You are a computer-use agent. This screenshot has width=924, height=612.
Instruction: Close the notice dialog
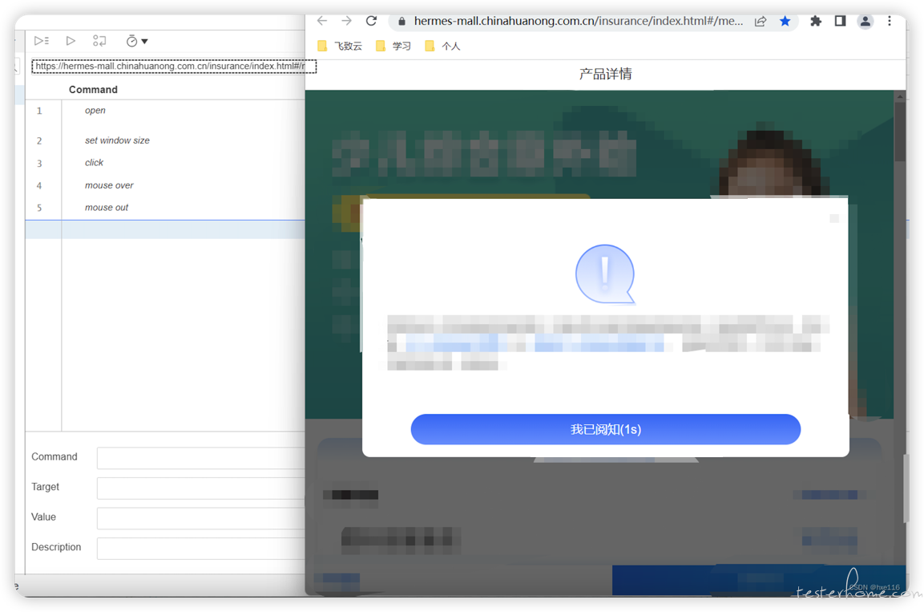point(833,219)
